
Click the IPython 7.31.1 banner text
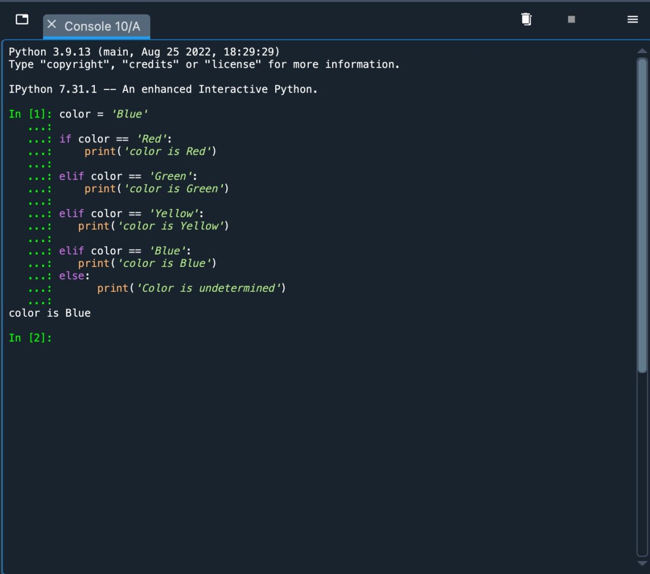point(163,89)
